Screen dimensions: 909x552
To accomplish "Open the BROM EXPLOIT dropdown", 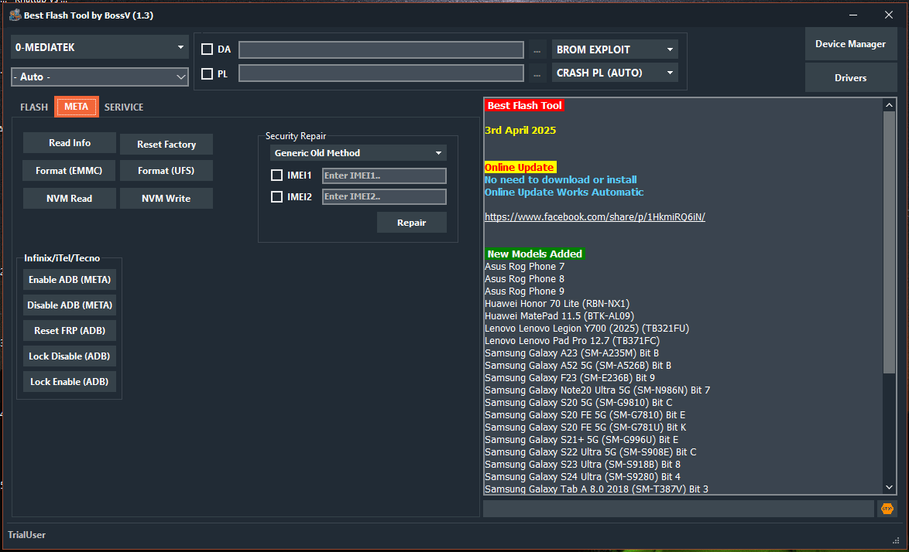I will coord(615,49).
